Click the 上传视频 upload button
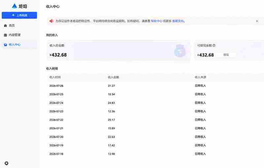264x168 pixels. (x=19, y=15)
